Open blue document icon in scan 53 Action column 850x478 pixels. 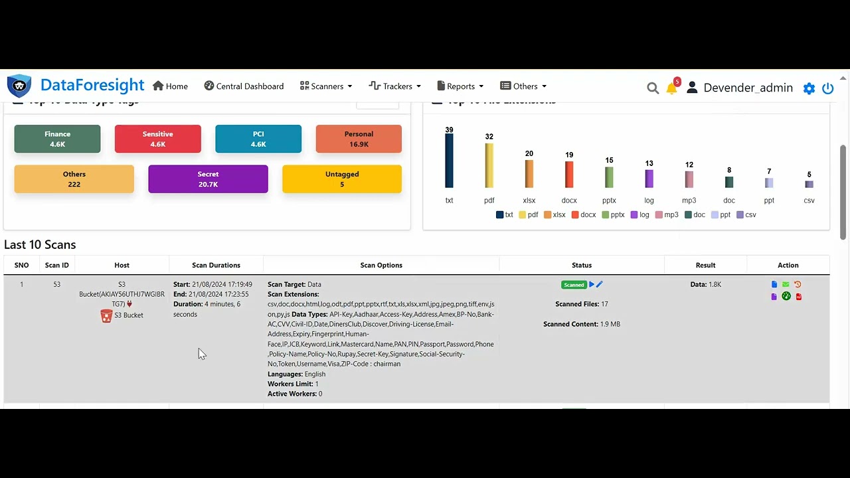[774, 284]
